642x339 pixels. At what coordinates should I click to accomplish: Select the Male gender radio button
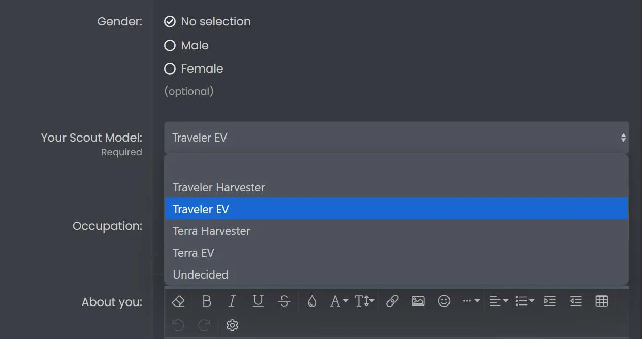coord(170,46)
